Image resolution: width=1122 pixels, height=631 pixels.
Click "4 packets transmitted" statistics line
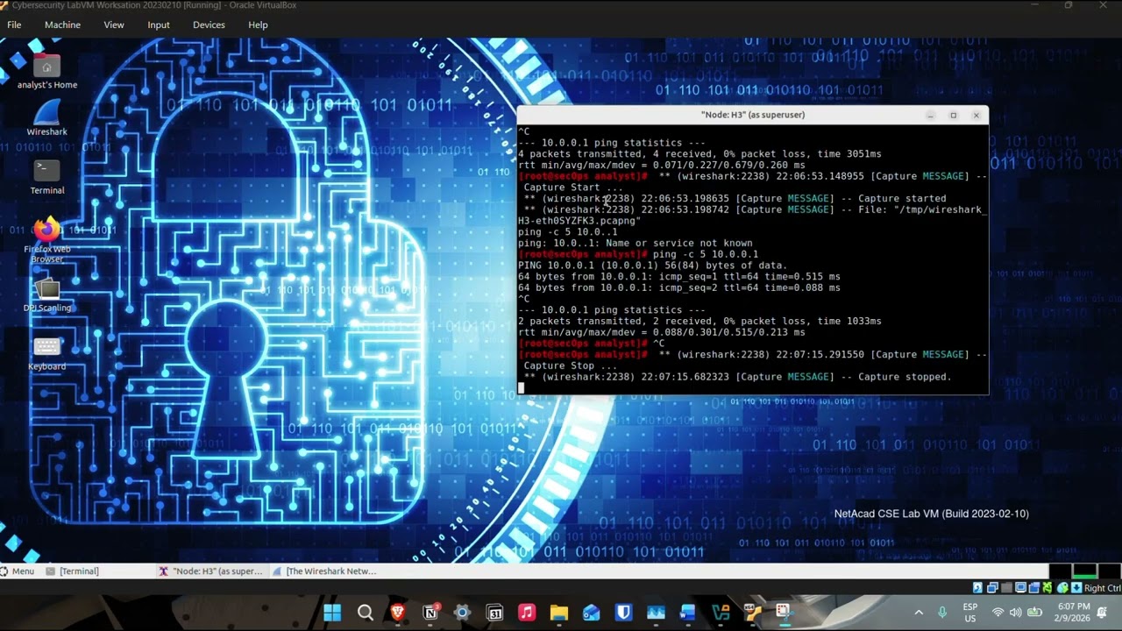pos(699,154)
